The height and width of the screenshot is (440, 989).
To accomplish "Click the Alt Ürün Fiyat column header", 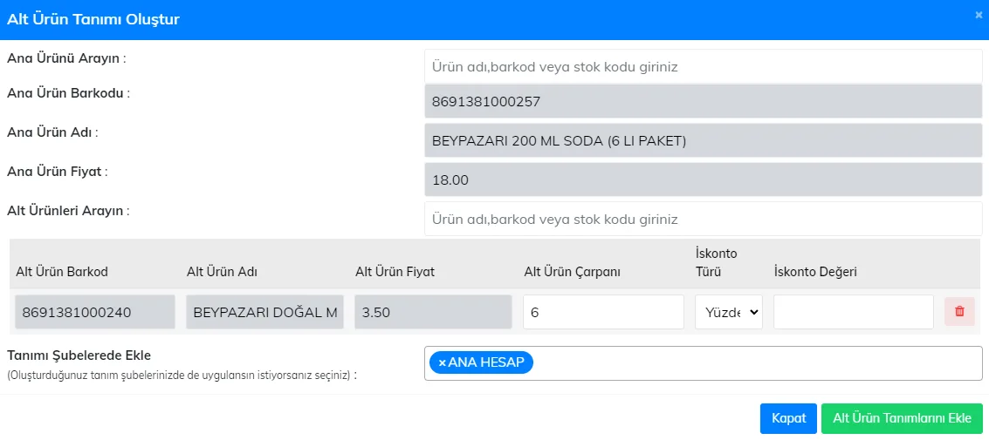I will pos(395,272).
